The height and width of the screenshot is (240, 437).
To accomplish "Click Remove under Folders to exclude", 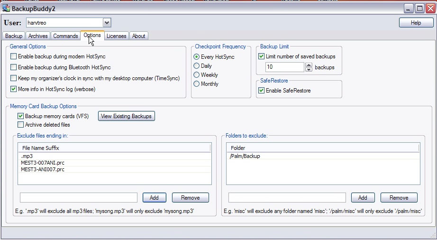I will click(399, 198).
